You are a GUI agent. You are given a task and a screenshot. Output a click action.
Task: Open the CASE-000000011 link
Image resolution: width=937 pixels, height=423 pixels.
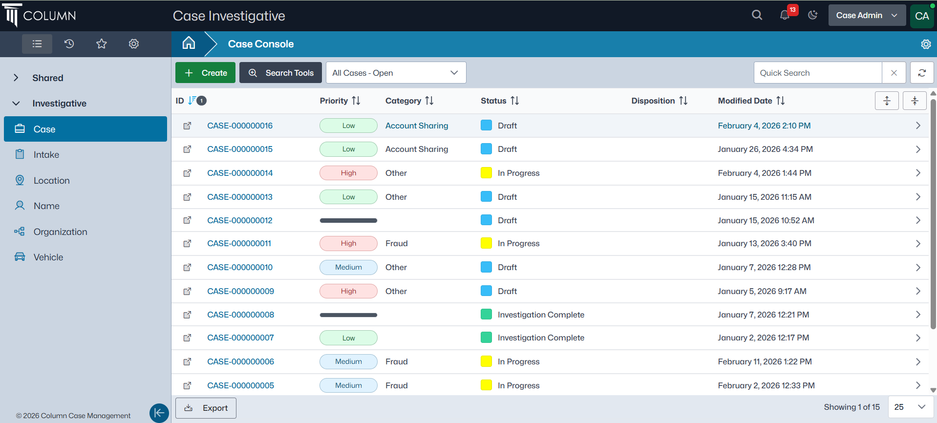[x=239, y=243]
